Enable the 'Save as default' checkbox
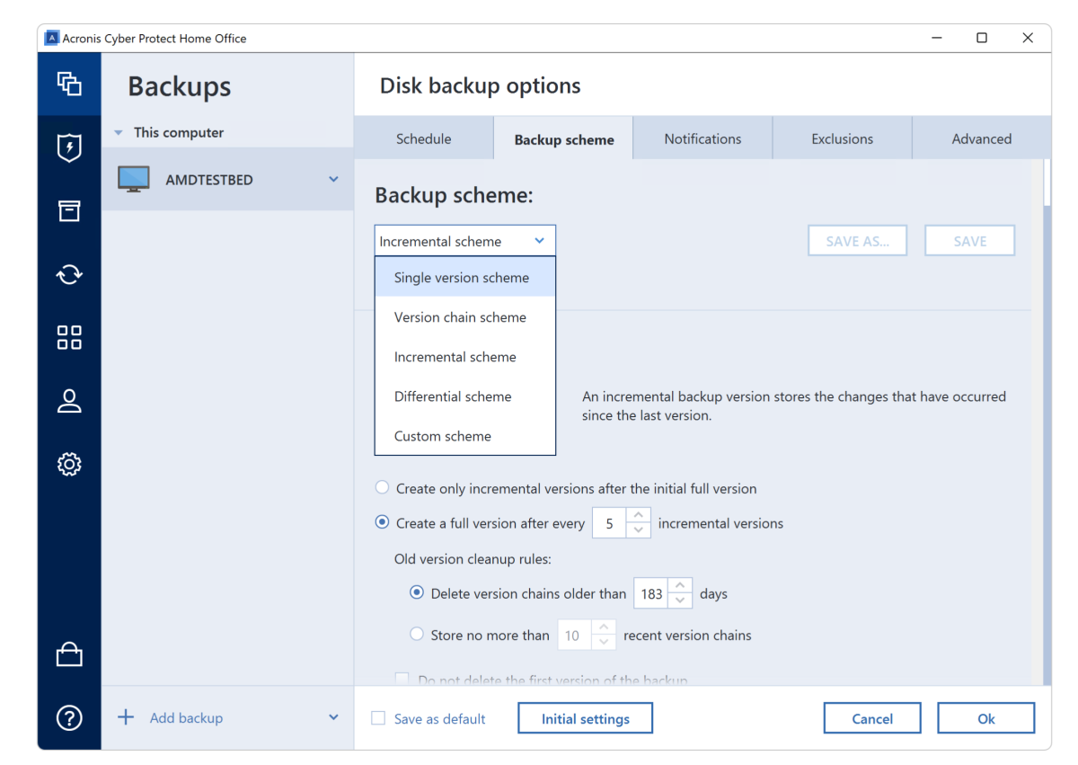The height and width of the screenshot is (765, 1078). 379,718
